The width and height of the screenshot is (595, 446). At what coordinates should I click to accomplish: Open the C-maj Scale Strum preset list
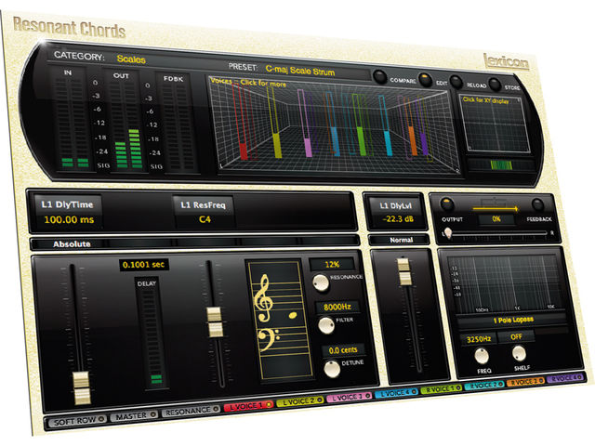tap(299, 71)
